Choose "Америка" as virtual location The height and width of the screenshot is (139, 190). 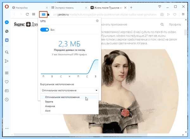tap(70, 106)
